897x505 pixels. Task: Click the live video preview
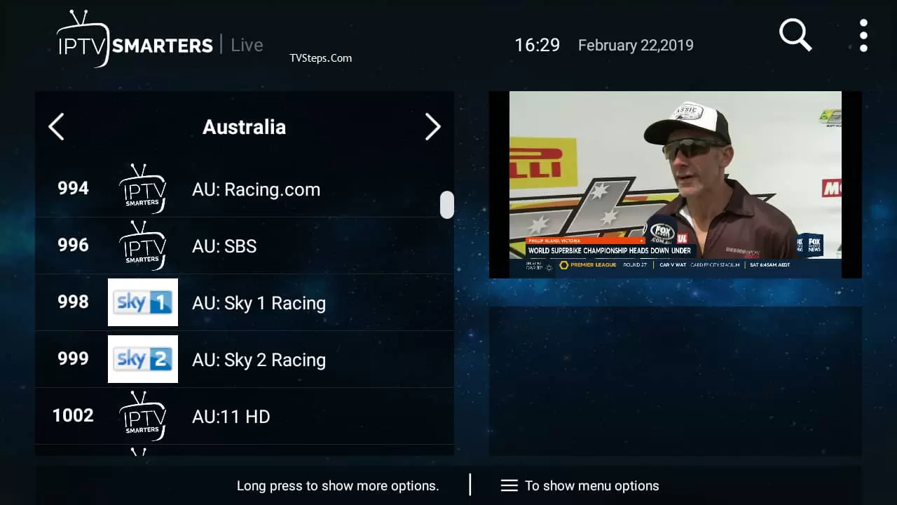coord(675,184)
